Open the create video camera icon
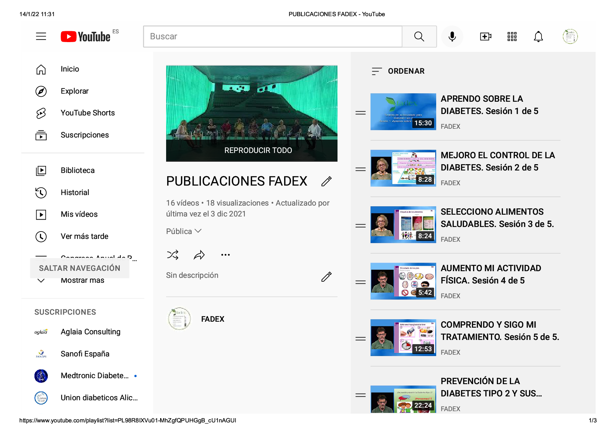The image size is (616, 435). [x=486, y=36]
